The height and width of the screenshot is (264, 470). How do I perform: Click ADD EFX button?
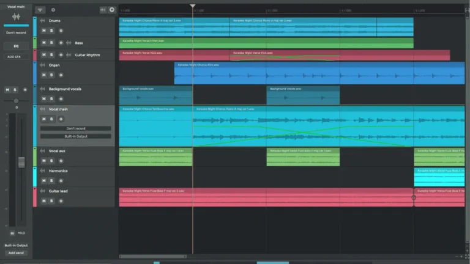(x=16, y=57)
